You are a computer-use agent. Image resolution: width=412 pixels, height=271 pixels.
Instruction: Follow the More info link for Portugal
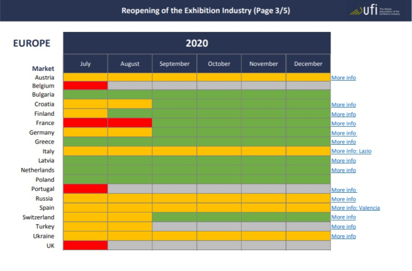click(x=344, y=190)
